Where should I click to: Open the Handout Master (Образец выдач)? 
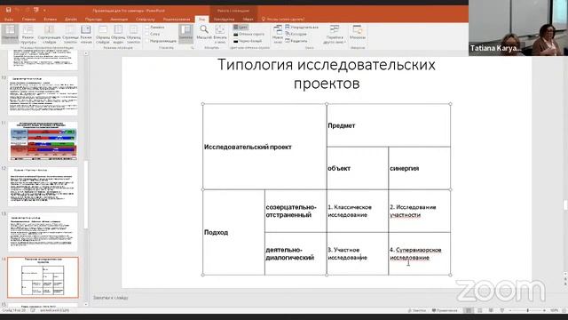pos(118,35)
